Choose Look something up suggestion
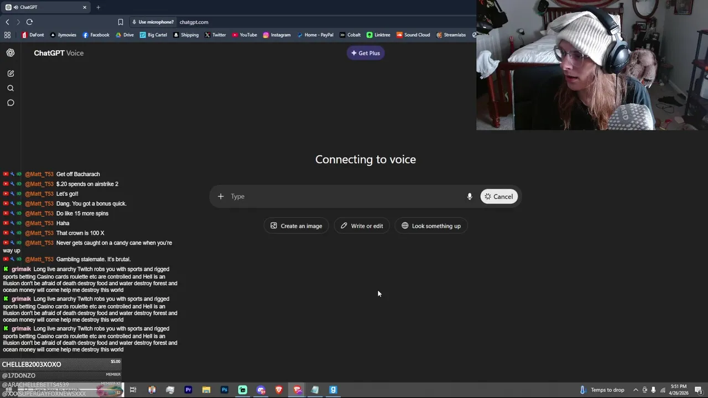The height and width of the screenshot is (398, 708). click(x=431, y=226)
